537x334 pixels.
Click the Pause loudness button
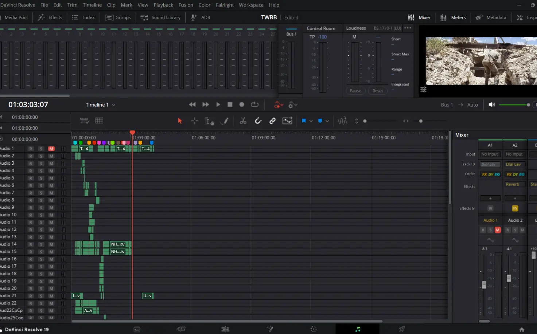355,91
